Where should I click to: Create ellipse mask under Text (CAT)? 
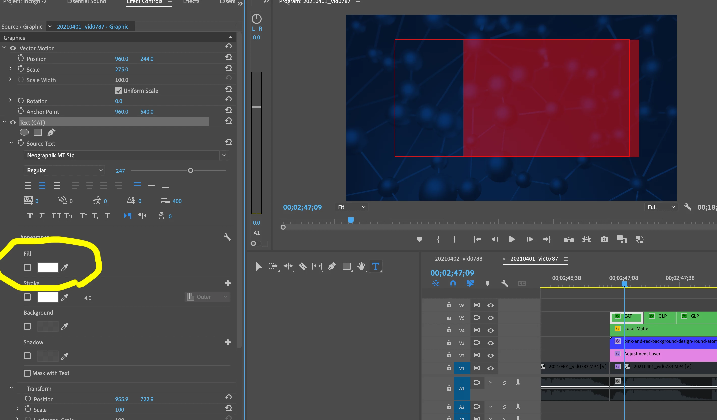coord(24,132)
